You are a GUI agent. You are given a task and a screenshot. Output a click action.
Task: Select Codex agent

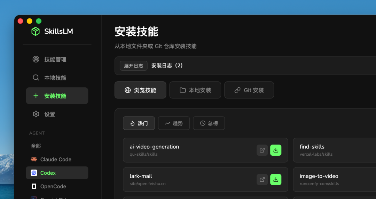click(57, 173)
